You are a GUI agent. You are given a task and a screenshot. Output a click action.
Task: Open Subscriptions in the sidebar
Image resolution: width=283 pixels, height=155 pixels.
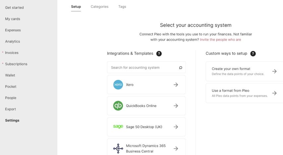point(16,64)
